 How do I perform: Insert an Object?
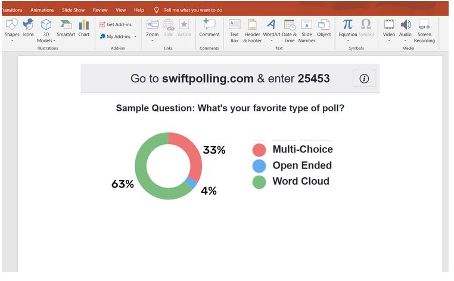(324, 29)
